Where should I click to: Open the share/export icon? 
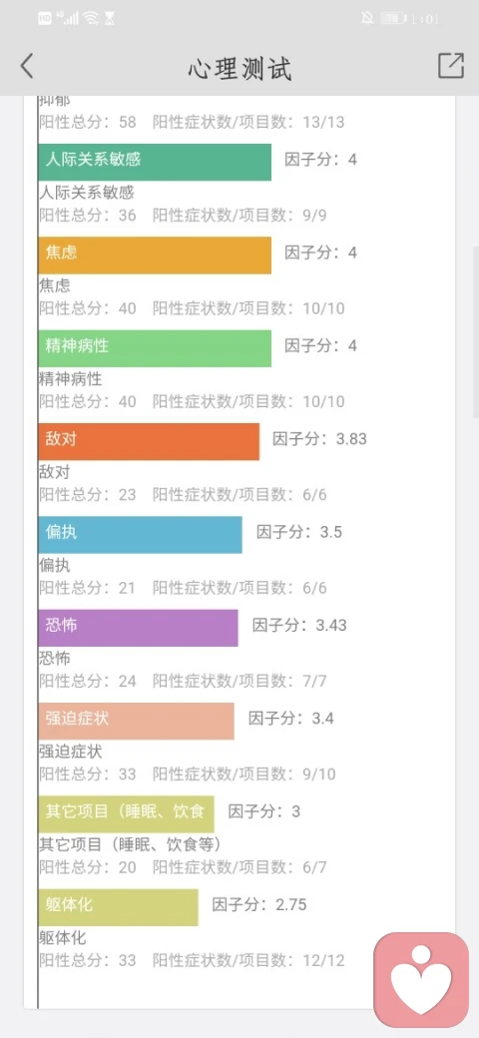tap(450, 66)
